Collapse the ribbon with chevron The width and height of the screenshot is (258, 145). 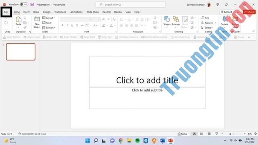pyautogui.click(x=254, y=31)
